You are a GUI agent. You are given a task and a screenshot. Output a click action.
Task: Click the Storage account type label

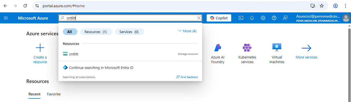188,54
